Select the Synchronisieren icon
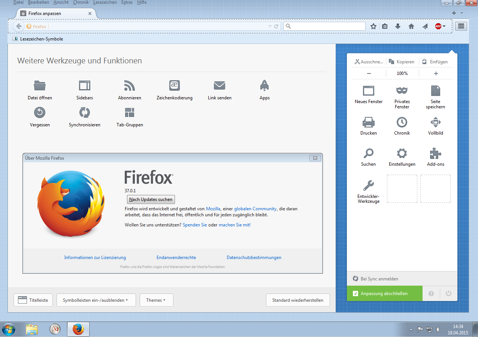Image resolution: width=478 pixels, height=337 pixels. tap(85, 112)
